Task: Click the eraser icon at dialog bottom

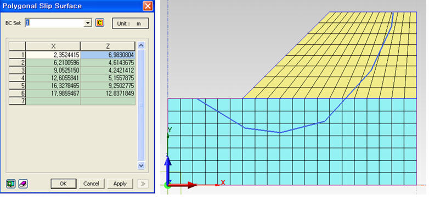Action: click(23, 184)
